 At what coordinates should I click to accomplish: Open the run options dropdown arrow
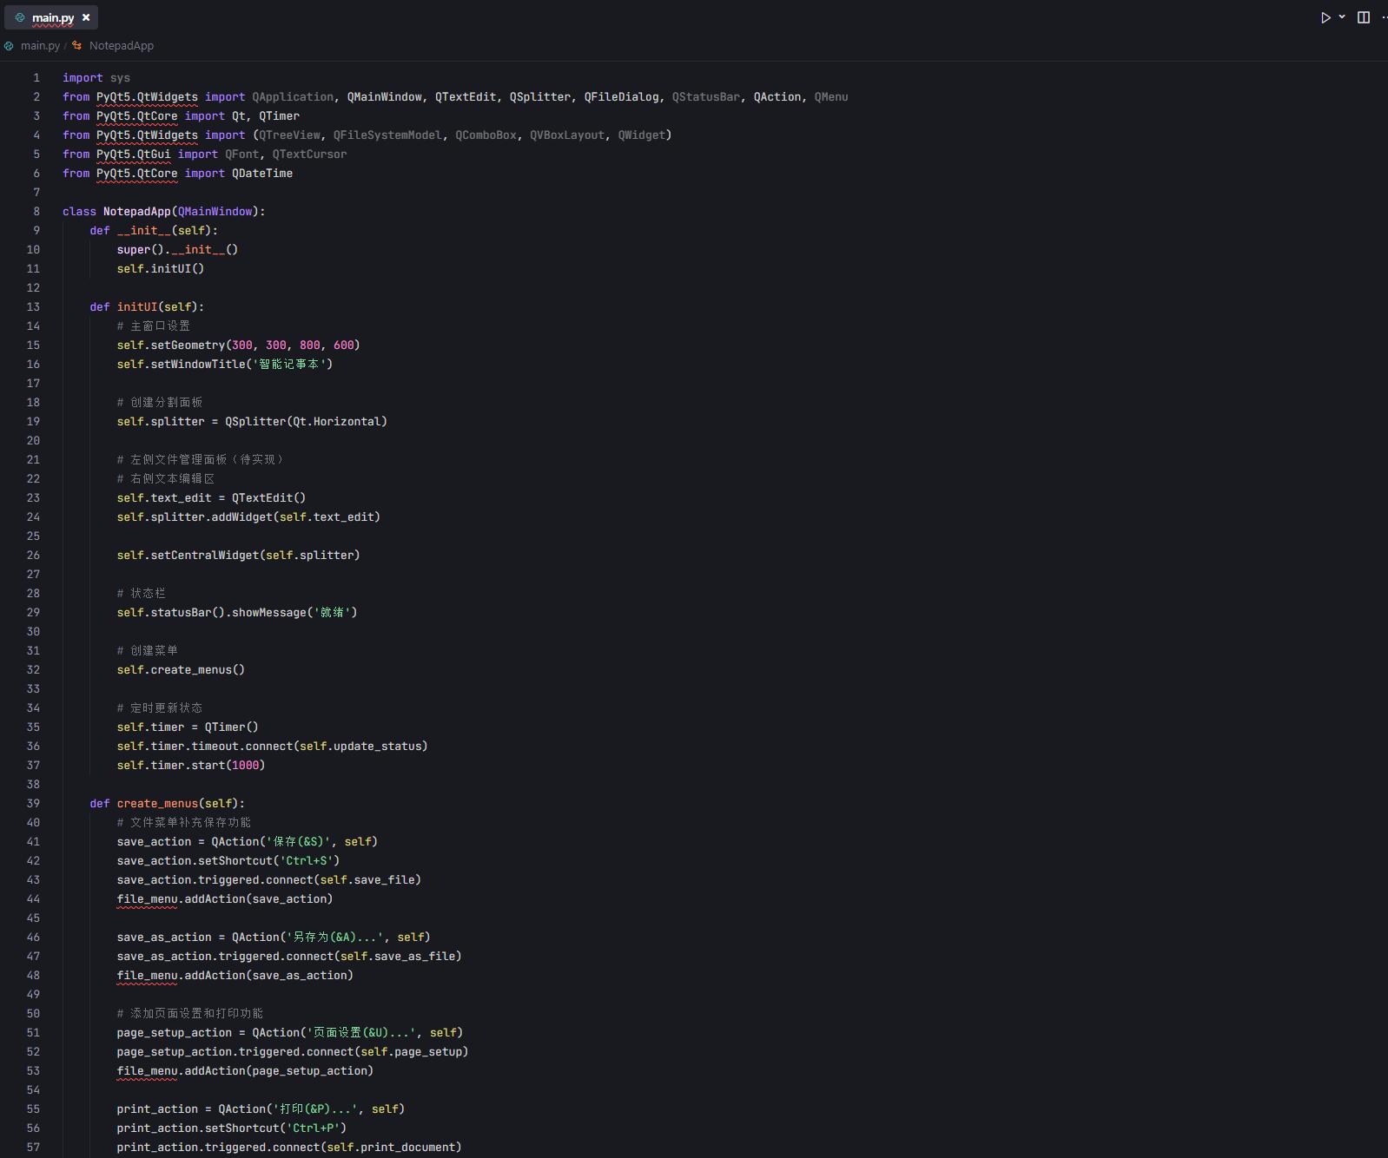coord(1342,16)
